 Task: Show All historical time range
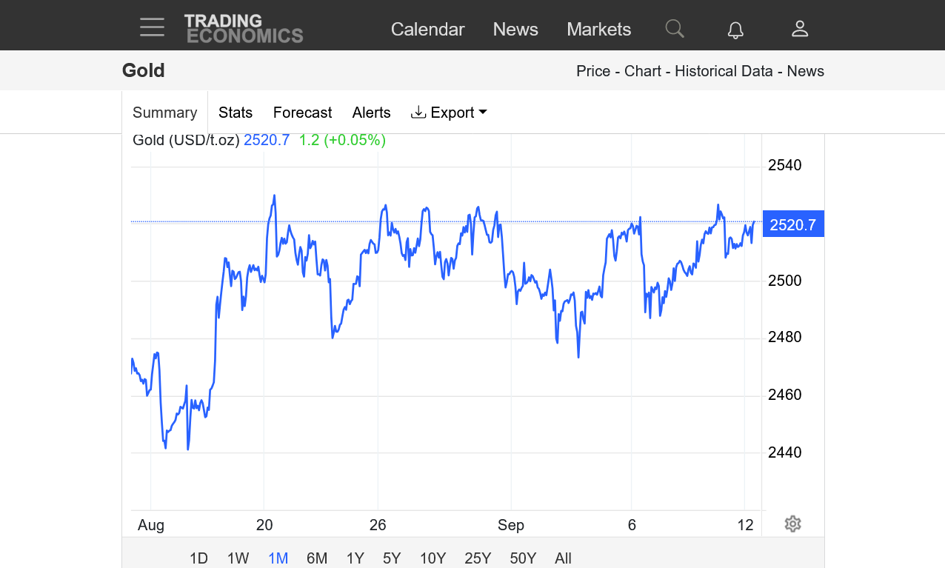click(563, 558)
